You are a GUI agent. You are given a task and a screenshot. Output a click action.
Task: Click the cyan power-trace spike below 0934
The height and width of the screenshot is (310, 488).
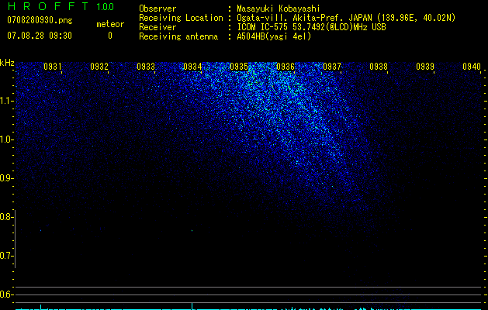[x=192, y=306]
